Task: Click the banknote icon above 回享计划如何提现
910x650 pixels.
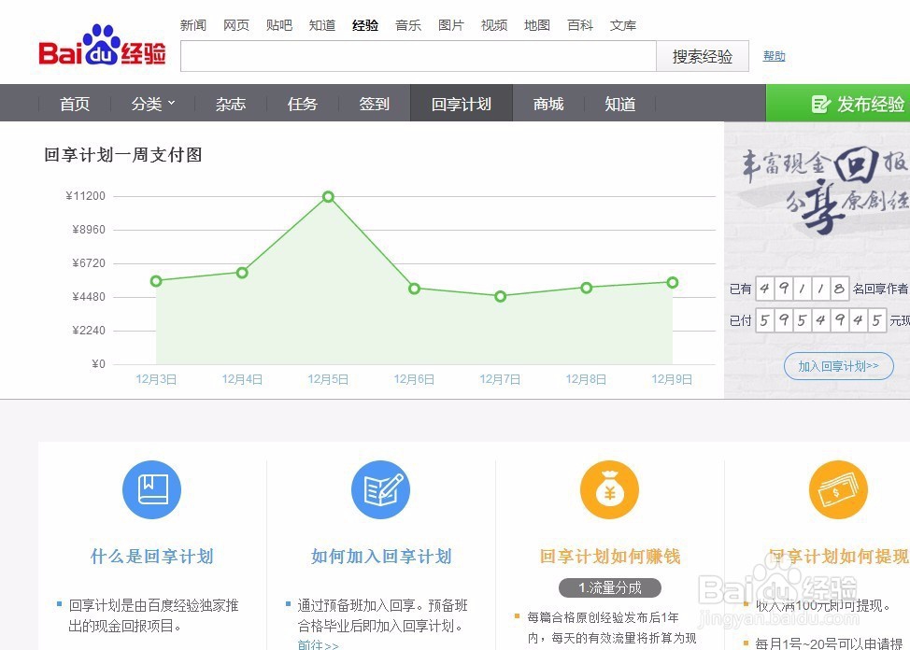Action: (x=837, y=489)
